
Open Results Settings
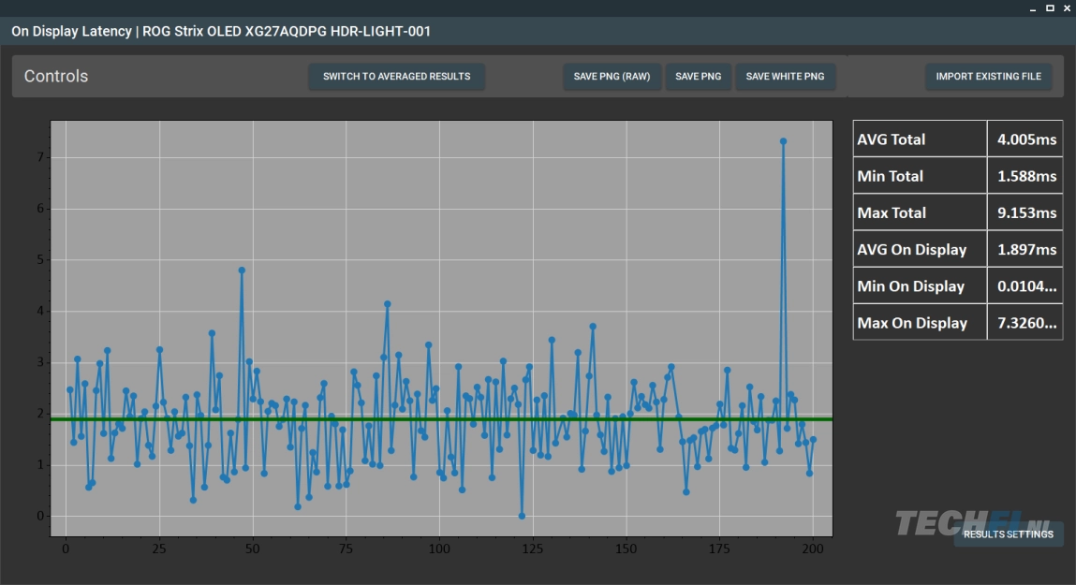tap(1008, 534)
